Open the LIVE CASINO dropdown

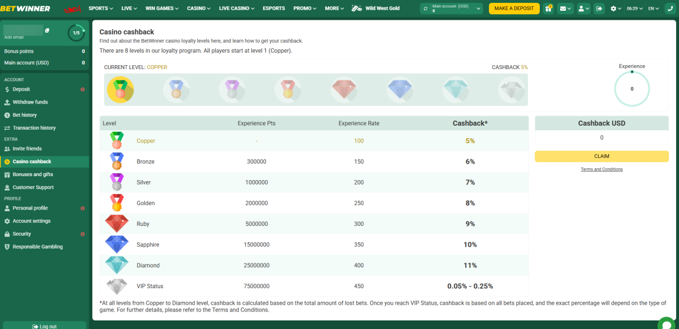[237, 8]
